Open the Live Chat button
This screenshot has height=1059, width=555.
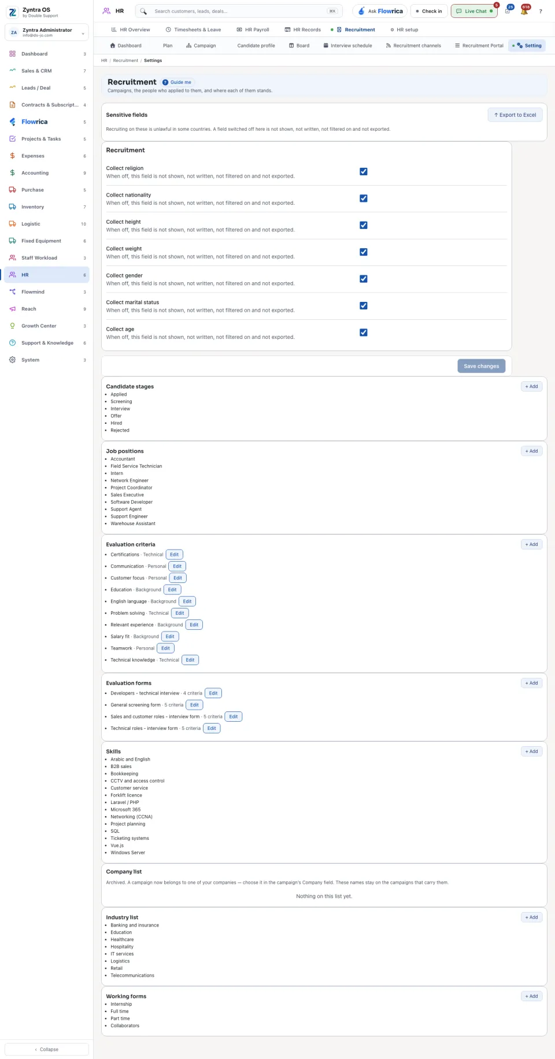474,11
